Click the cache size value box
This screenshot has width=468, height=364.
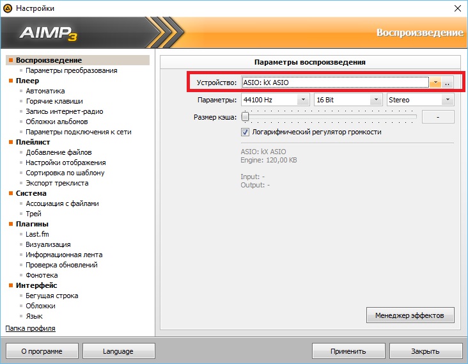[x=438, y=117]
